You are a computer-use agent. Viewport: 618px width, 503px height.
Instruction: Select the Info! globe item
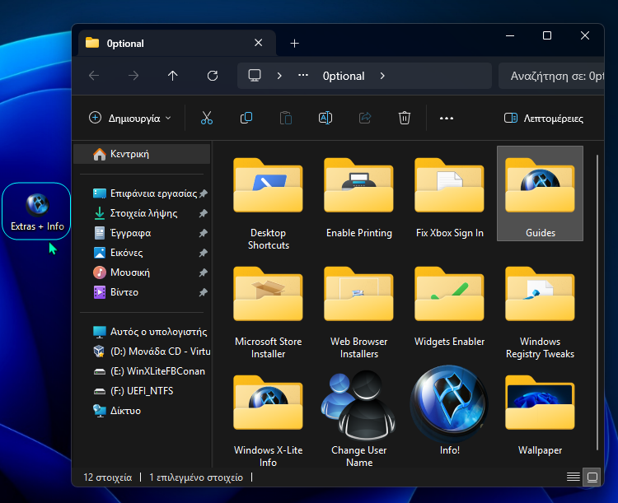coord(449,412)
